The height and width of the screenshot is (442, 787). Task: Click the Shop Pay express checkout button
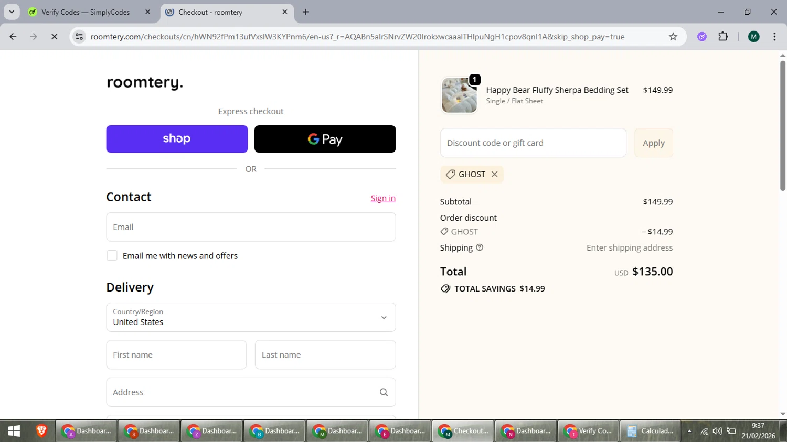(177, 139)
